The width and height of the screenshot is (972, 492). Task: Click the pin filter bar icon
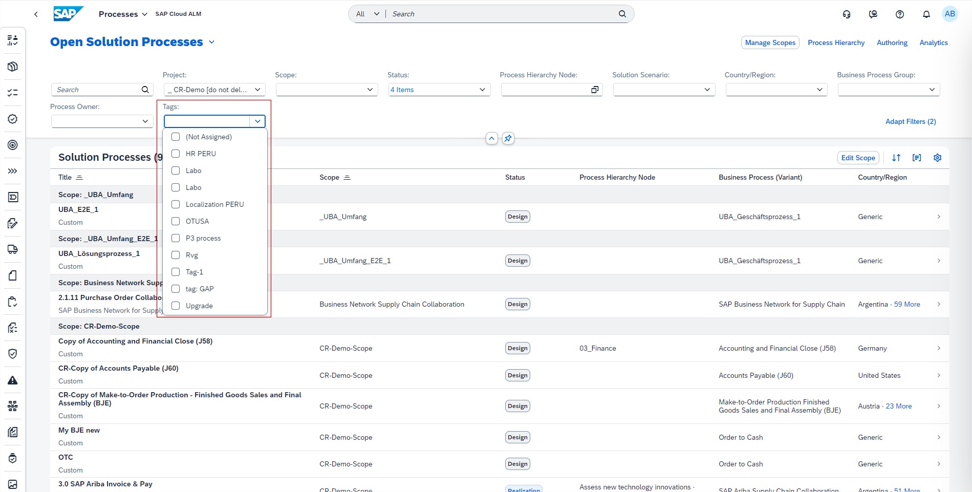pyautogui.click(x=508, y=138)
